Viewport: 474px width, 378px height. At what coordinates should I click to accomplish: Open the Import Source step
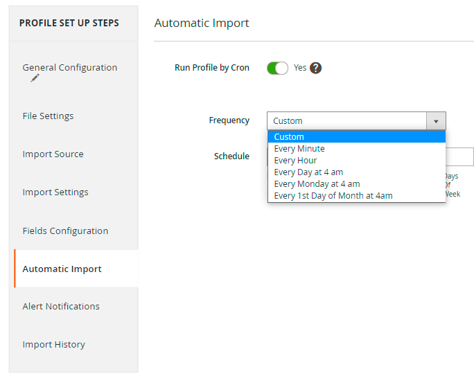click(x=53, y=154)
